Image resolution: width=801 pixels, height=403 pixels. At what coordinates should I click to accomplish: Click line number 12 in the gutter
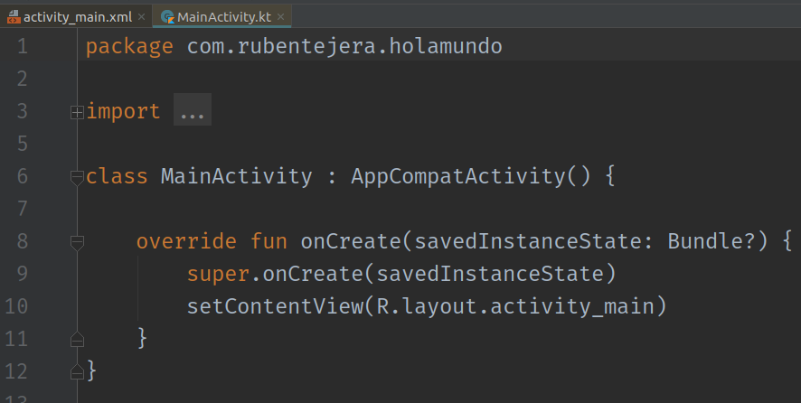16,371
